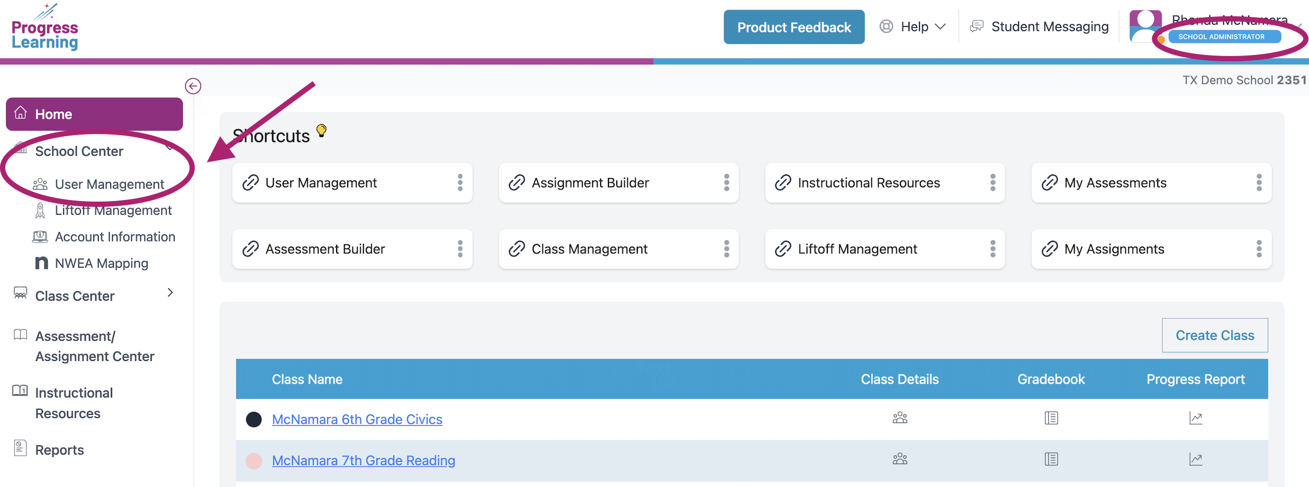1309x487 pixels.
Task: Click the Product Feedback button
Action: pos(794,27)
